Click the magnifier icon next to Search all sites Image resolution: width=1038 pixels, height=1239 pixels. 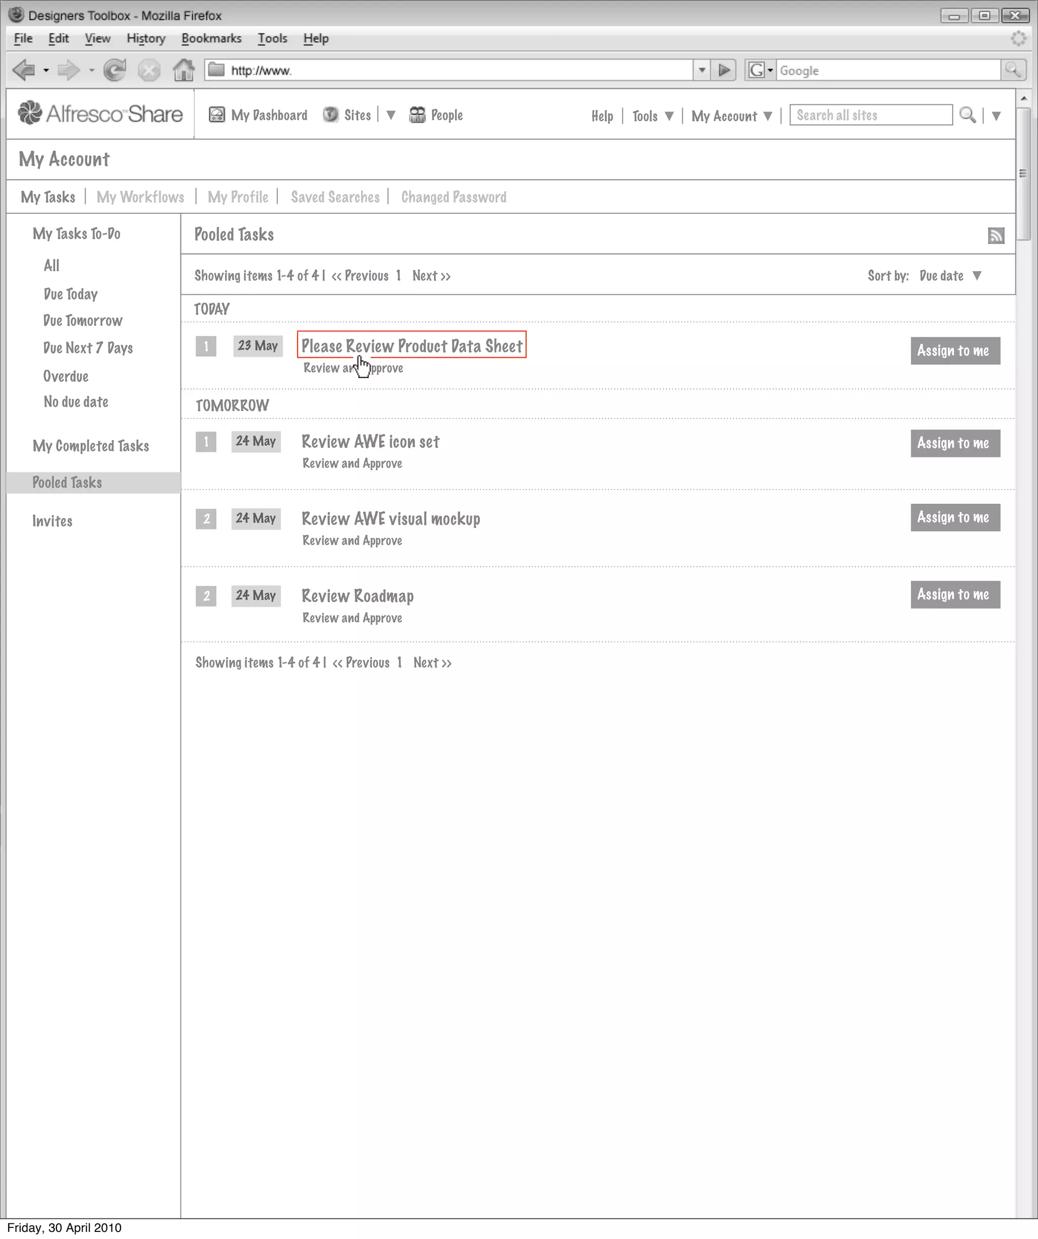coord(967,115)
